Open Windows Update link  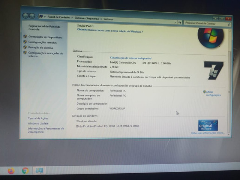pos(38,123)
